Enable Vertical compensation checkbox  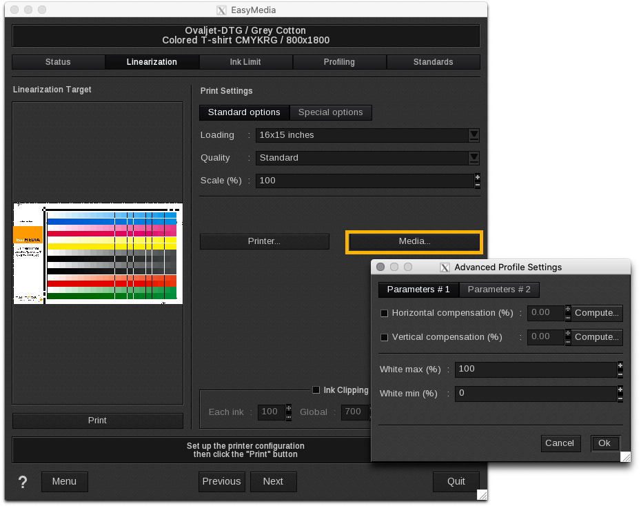pyautogui.click(x=385, y=337)
